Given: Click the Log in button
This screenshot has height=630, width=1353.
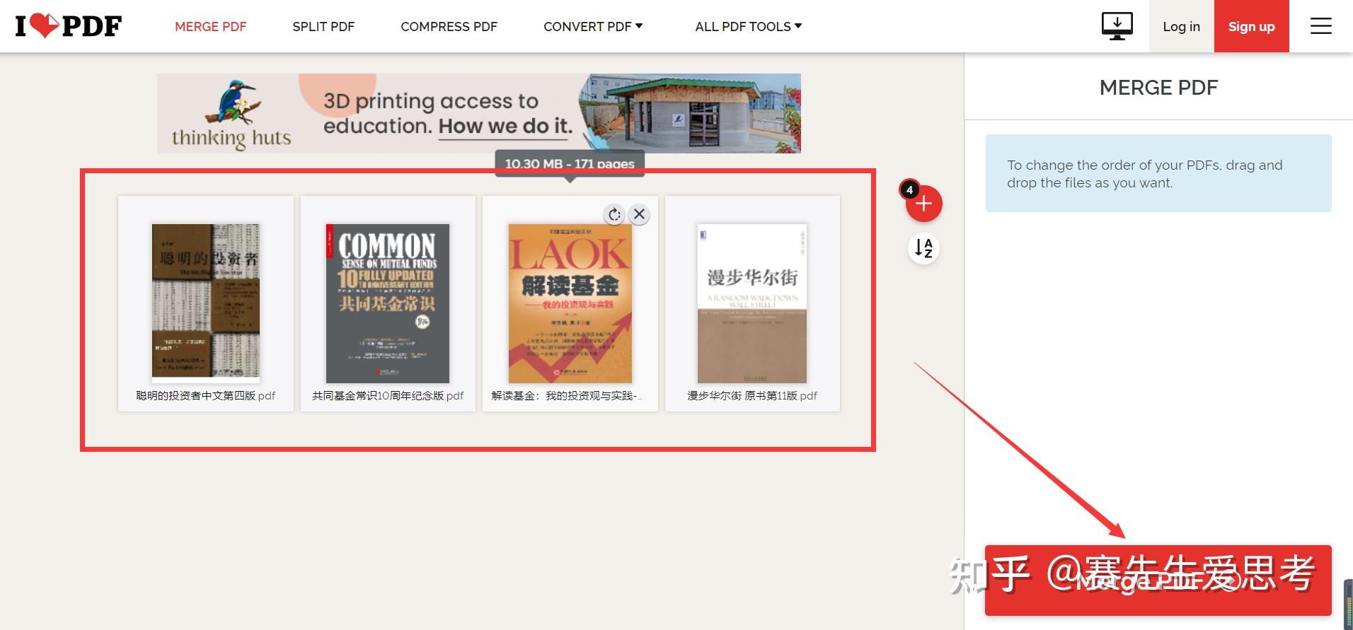Looking at the screenshot, I should [1181, 26].
